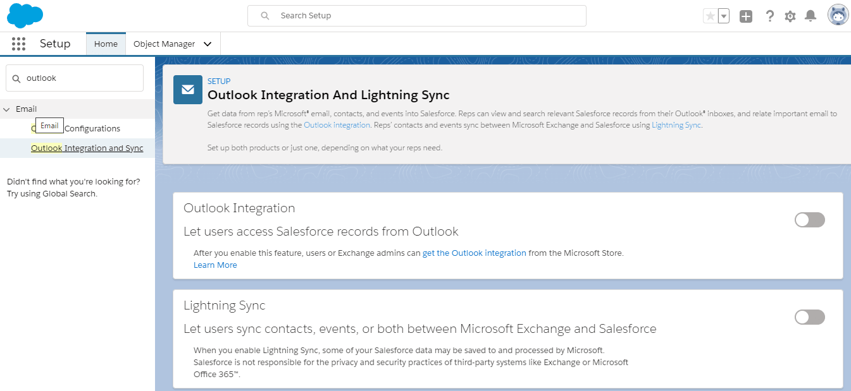Switch to the Home tab
851x391 pixels.
106,44
